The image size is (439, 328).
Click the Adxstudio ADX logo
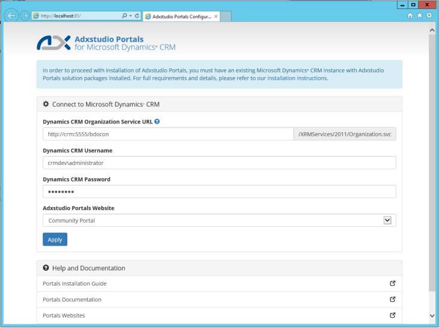[54, 43]
